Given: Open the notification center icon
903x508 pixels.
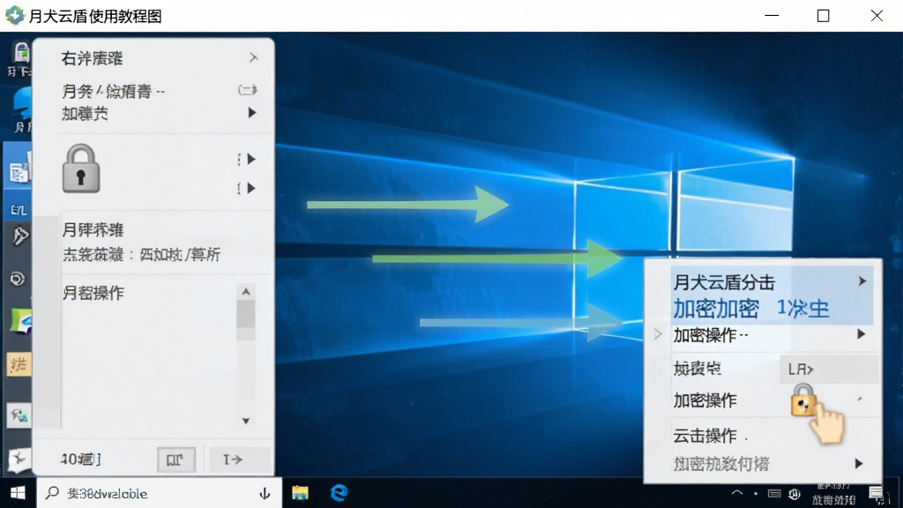Looking at the screenshot, I should tap(877, 493).
